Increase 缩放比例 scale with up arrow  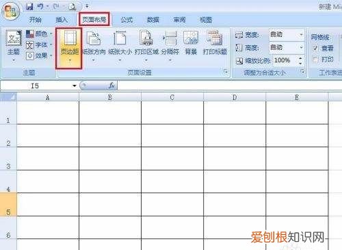(x=300, y=58)
